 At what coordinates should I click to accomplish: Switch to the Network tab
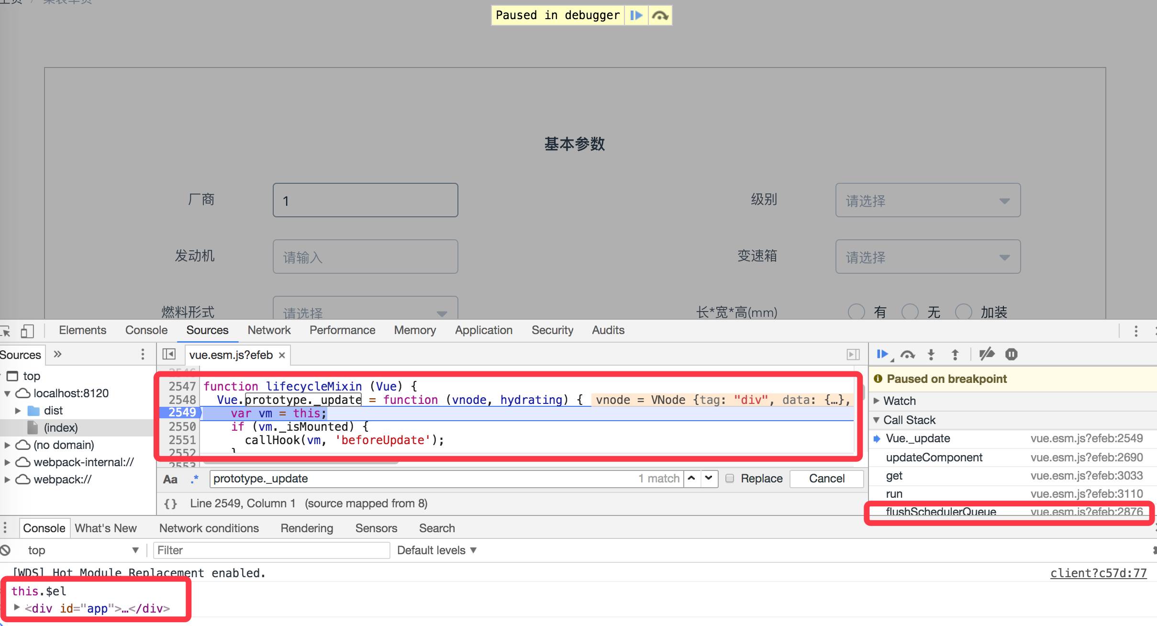pyautogui.click(x=269, y=330)
